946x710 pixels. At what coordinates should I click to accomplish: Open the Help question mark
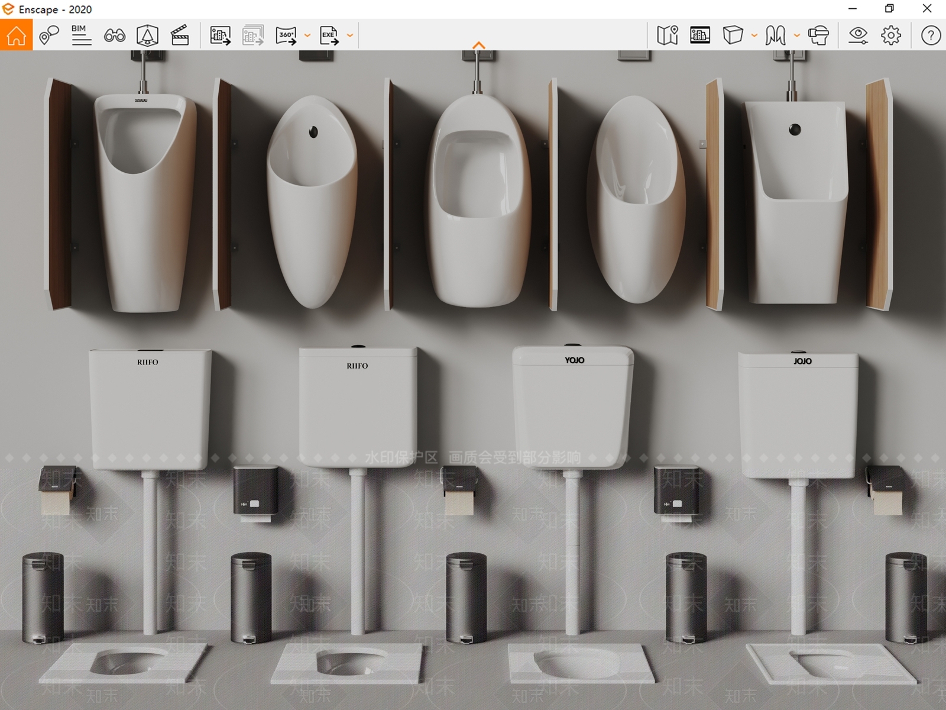point(931,35)
